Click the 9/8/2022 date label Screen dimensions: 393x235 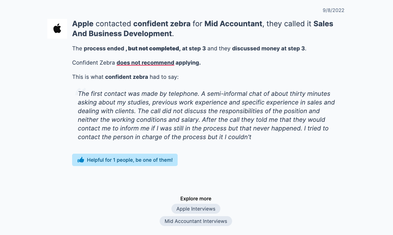tap(334, 10)
